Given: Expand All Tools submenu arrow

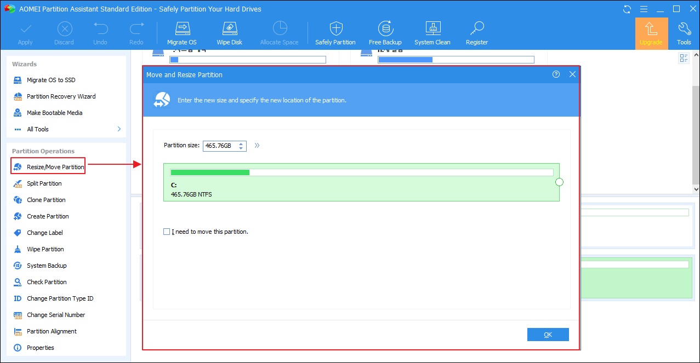Looking at the screenshot, I should tap(119, 129).
